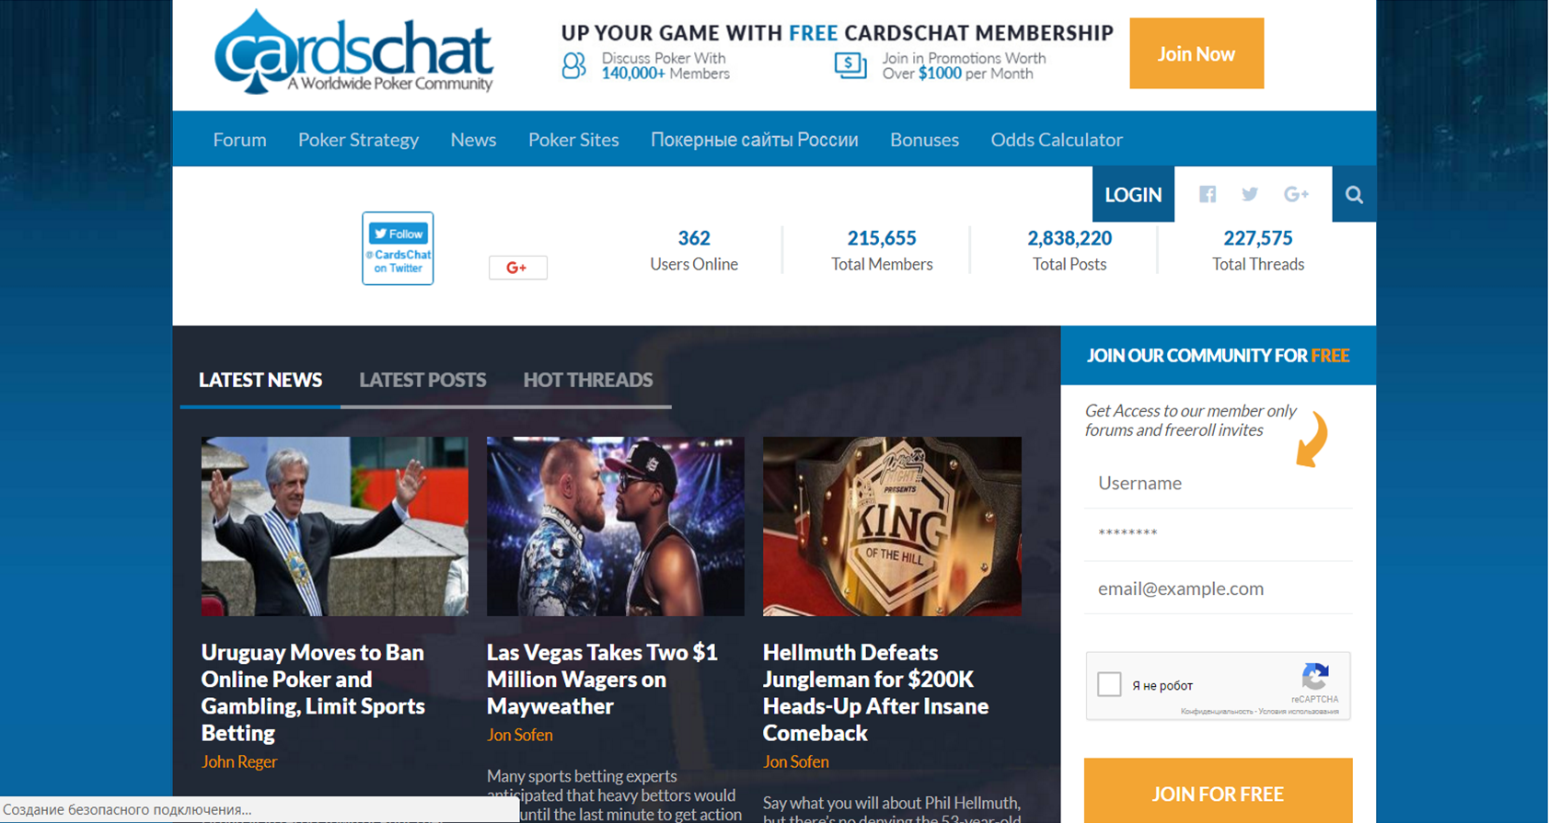Open the Uruguay online poker ban headline
The height and width of the screenshot is (823, 1549).
(313, 692)
